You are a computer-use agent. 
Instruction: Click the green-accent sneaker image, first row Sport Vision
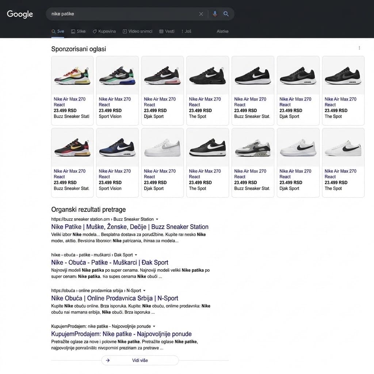pos(117,76)
